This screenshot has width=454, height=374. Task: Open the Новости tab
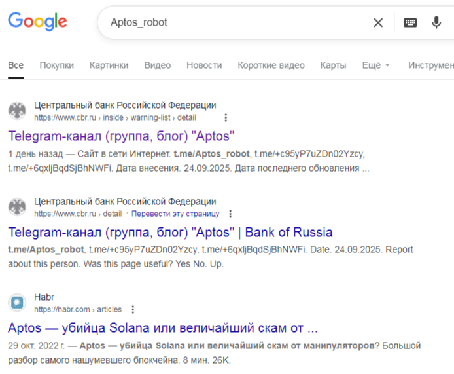click(x=204, y=65)
